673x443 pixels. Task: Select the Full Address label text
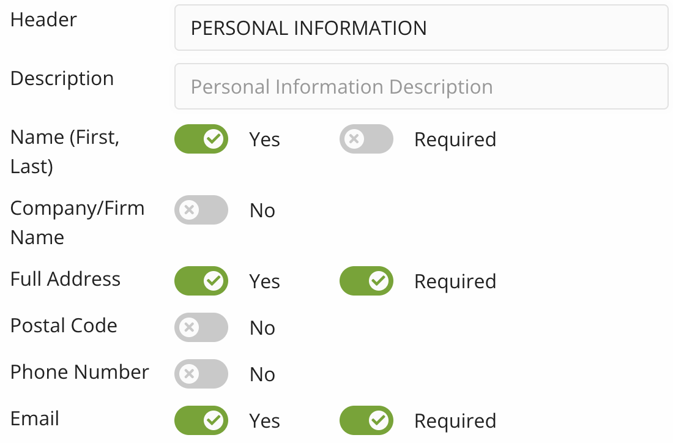click(65, 279)
